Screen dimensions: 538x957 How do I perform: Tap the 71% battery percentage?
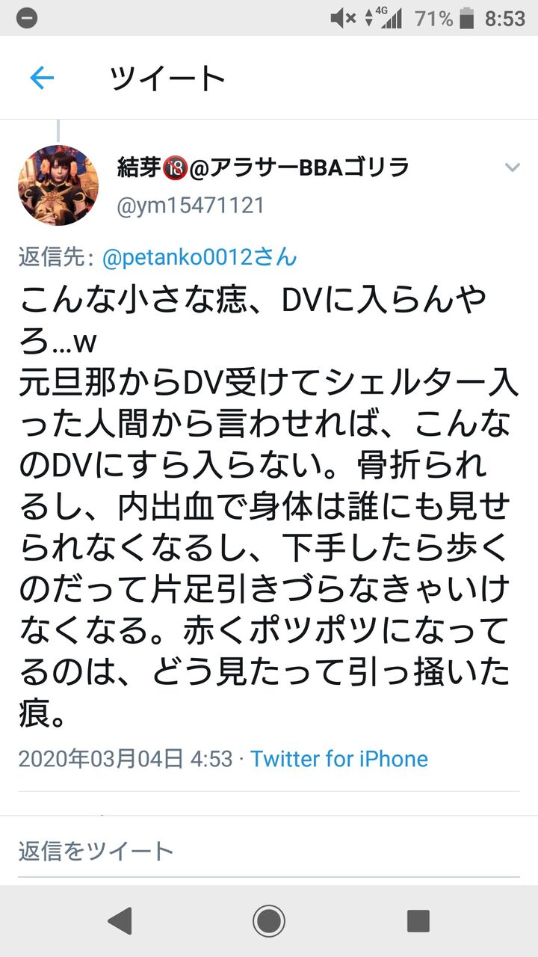(x=433, y=18)
